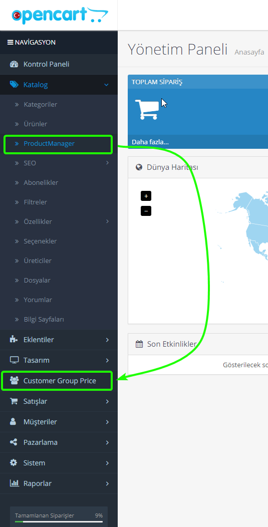Click the Yönetim Paneli page heading
This screenshot has height=527, width=268.
(177, 50)
